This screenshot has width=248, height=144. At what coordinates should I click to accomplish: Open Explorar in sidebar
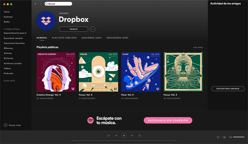[8, 17]
